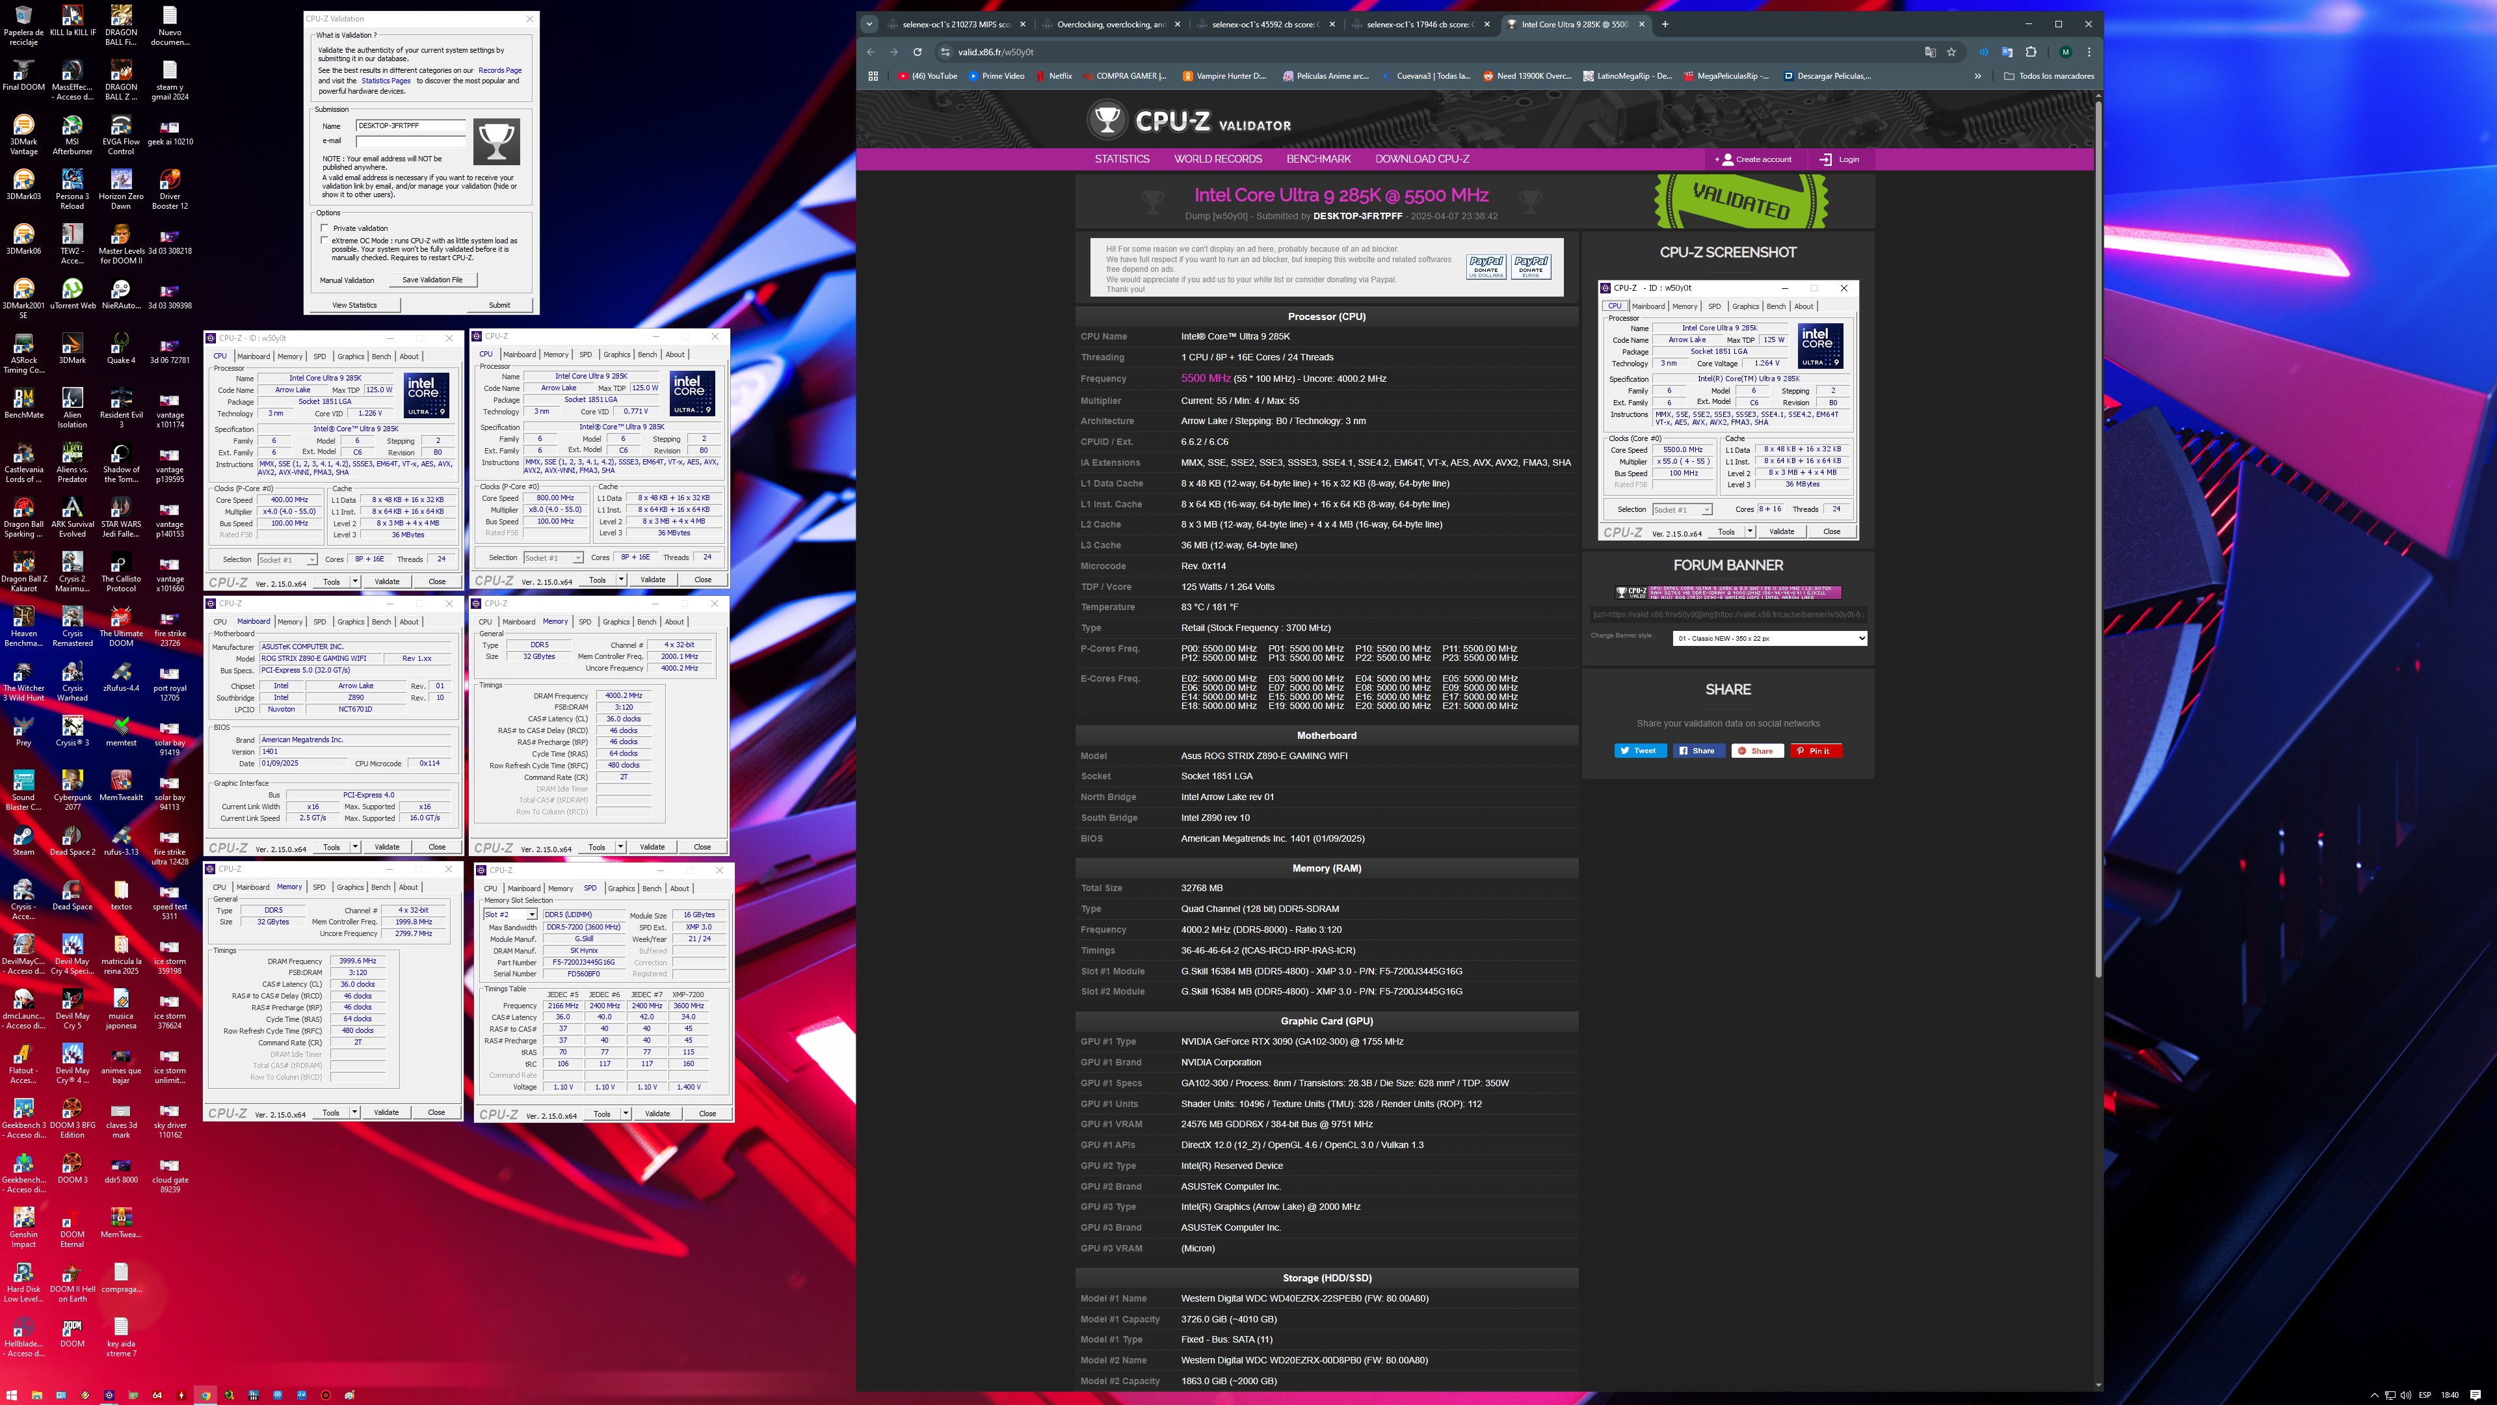Open the Change Banner style dropdown
This screenshot has width=2497, height=1405.
[1769, 638]
